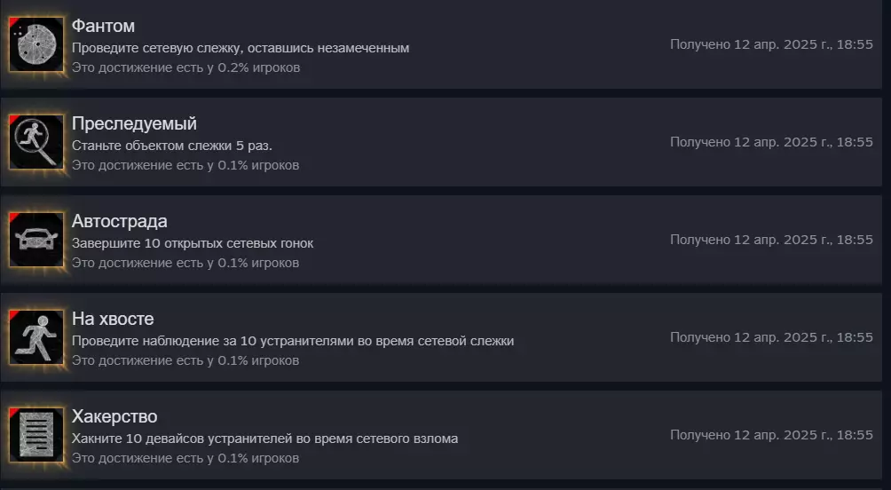Screen dimensions: 891x490
Task: Click the Фантом achievement icon
Action: point(36,44)
